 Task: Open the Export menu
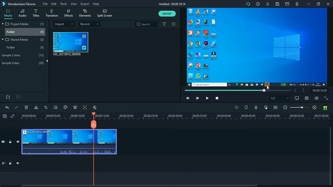click(x=85, y=4)
